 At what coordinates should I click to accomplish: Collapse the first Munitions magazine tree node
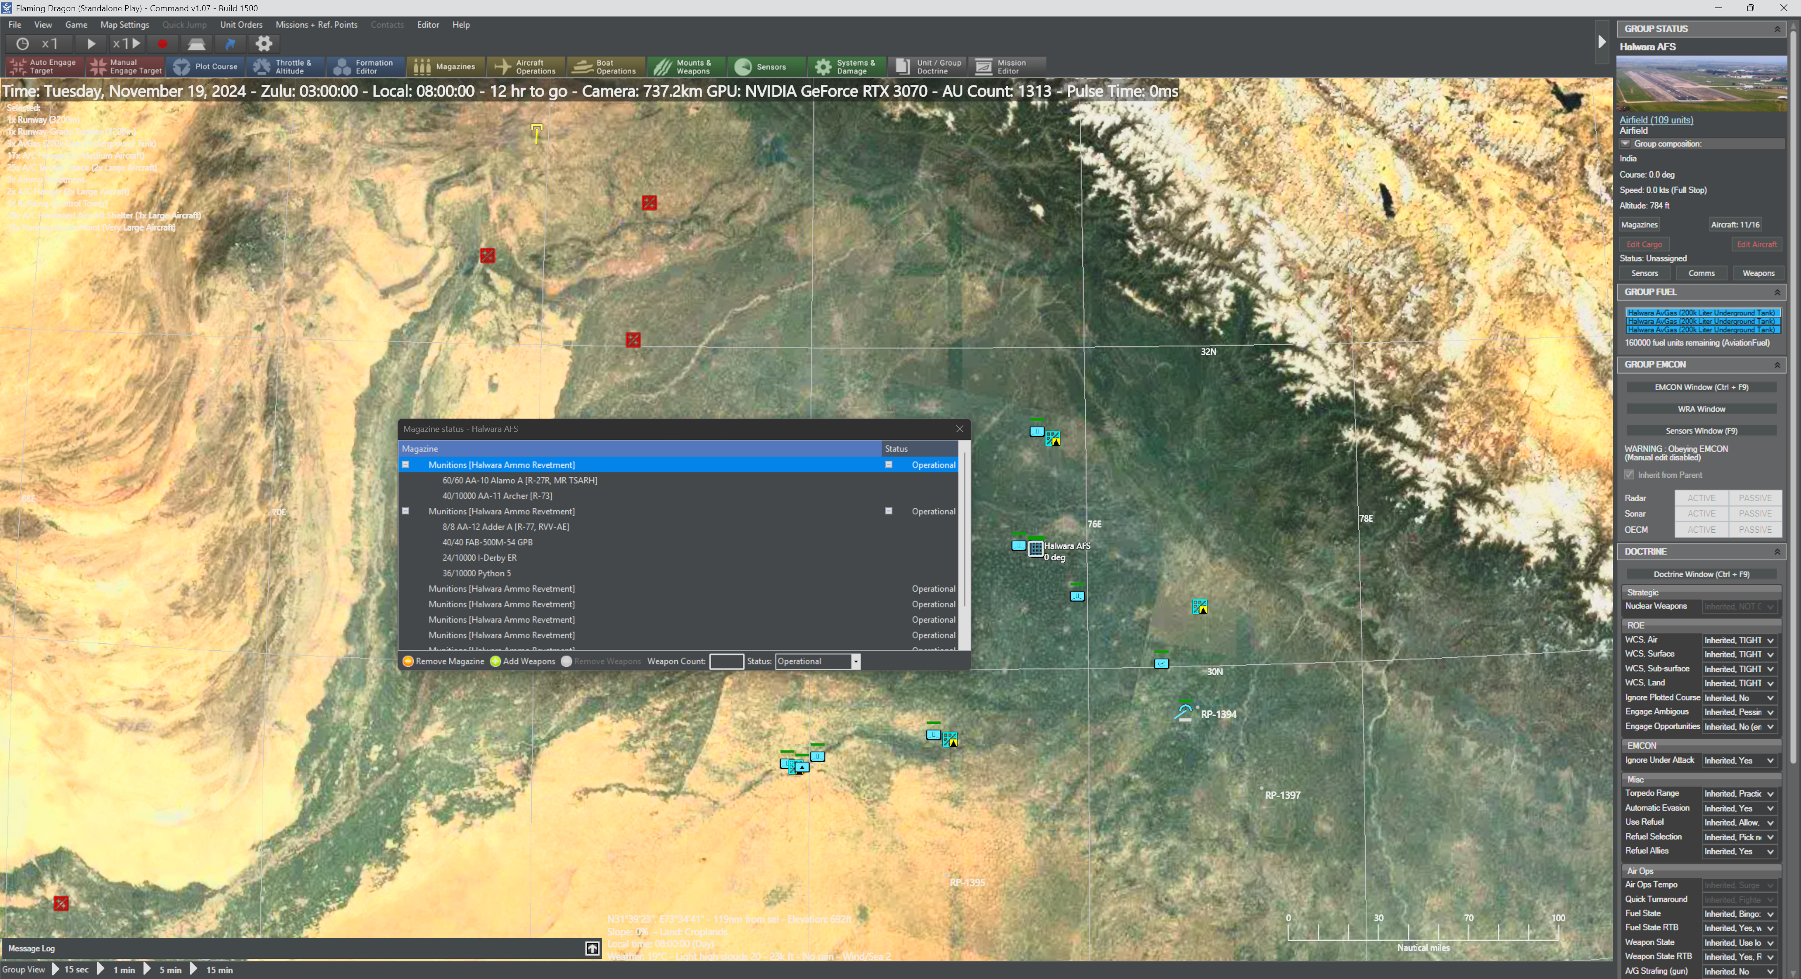(x=406, y=465)
